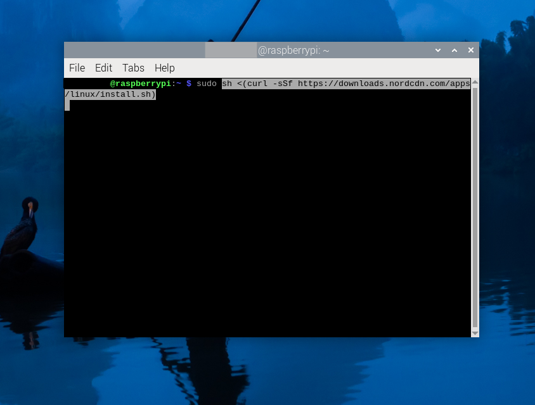Click the green '@raspberrypi' prompt text
This screenshot has width=535, height=405.
click(x=140, y=84)
